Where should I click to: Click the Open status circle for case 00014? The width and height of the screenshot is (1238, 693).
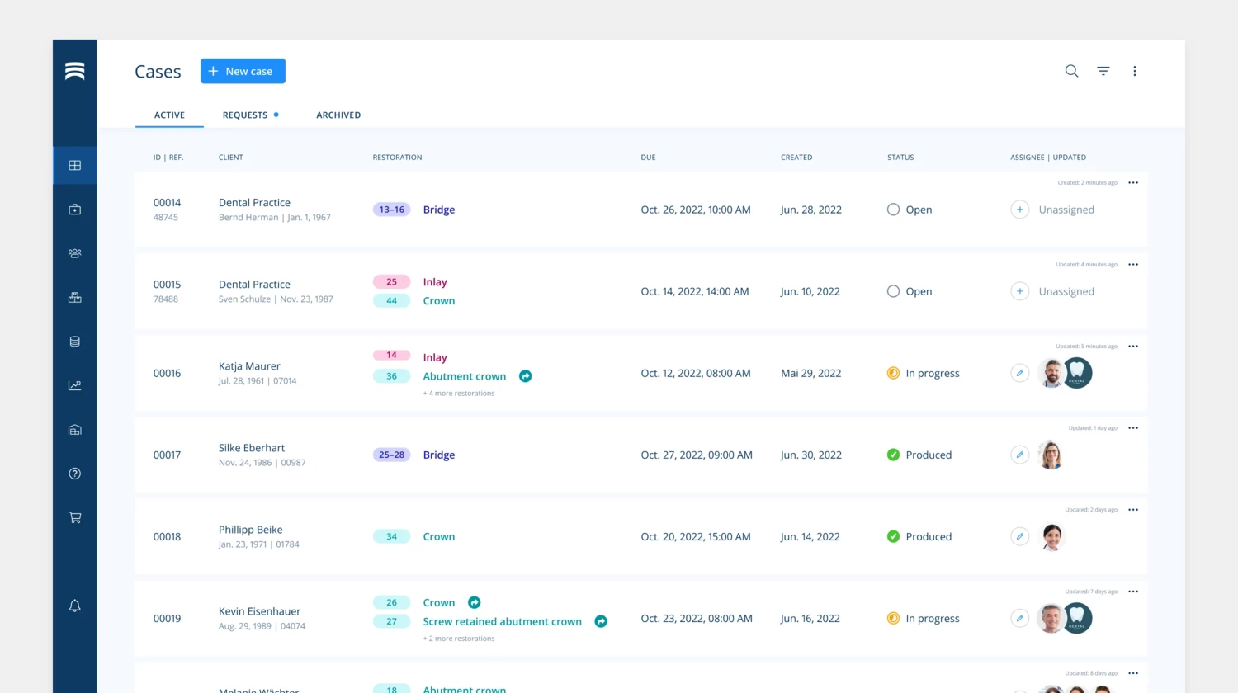click(x=893, y=210)
